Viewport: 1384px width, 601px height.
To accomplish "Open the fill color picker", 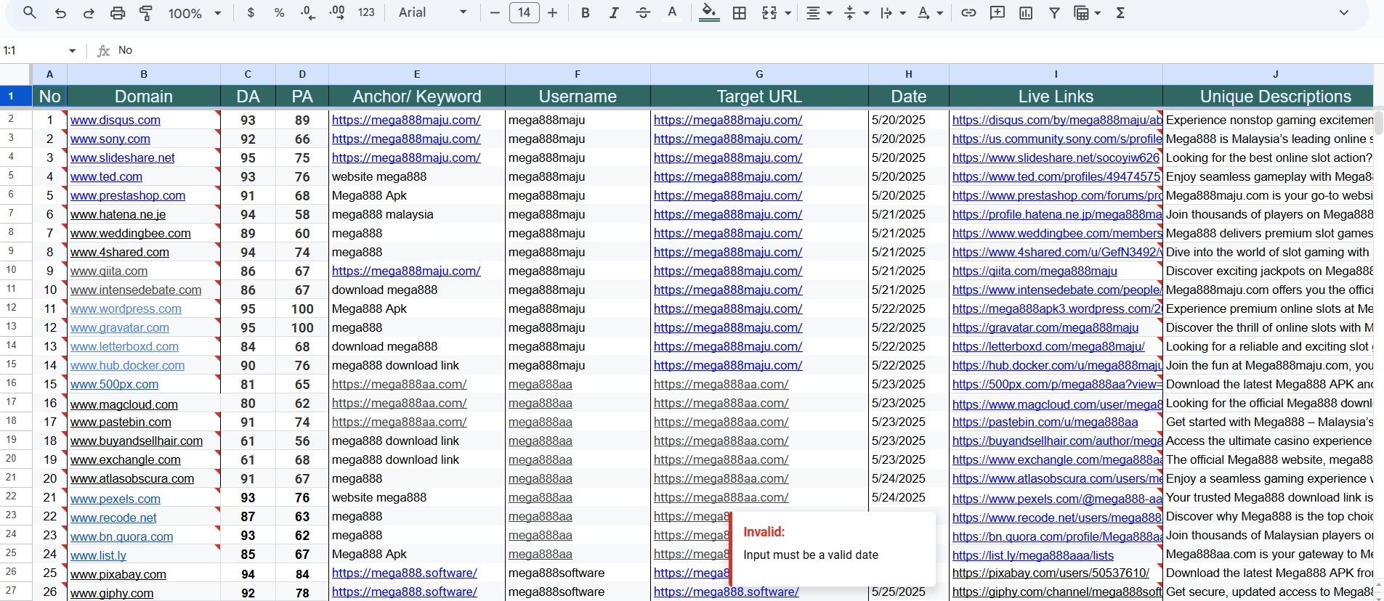I will click(x=709, y=13).
